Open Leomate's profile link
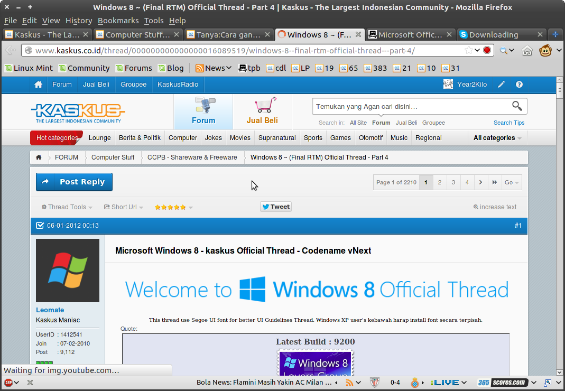565x391 pixels. (50, 310)
